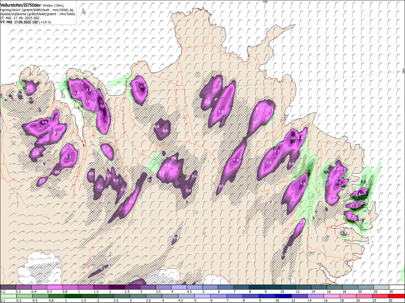Select the 2.2 value label on the map
The height and width of the screenshot is (303, 405).
point(89,90)
